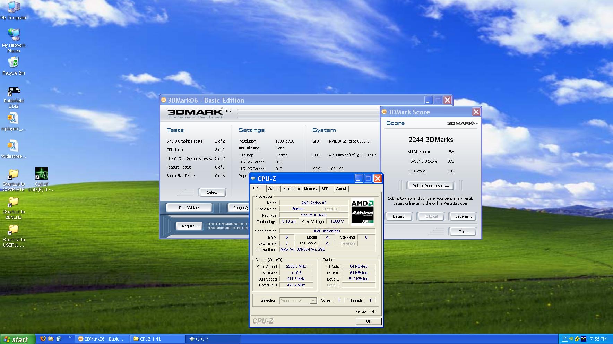The height and width of the screenshot is (344, 613).
Task: Open My Network Places on the desktop
Action: (14, 41)
